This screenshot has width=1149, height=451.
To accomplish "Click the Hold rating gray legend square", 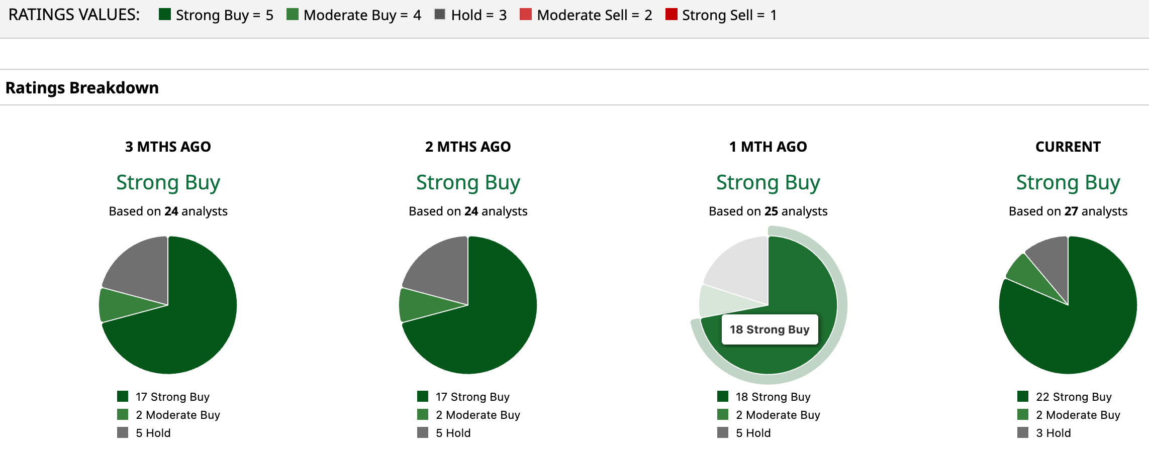I will [x=440, y=14].
